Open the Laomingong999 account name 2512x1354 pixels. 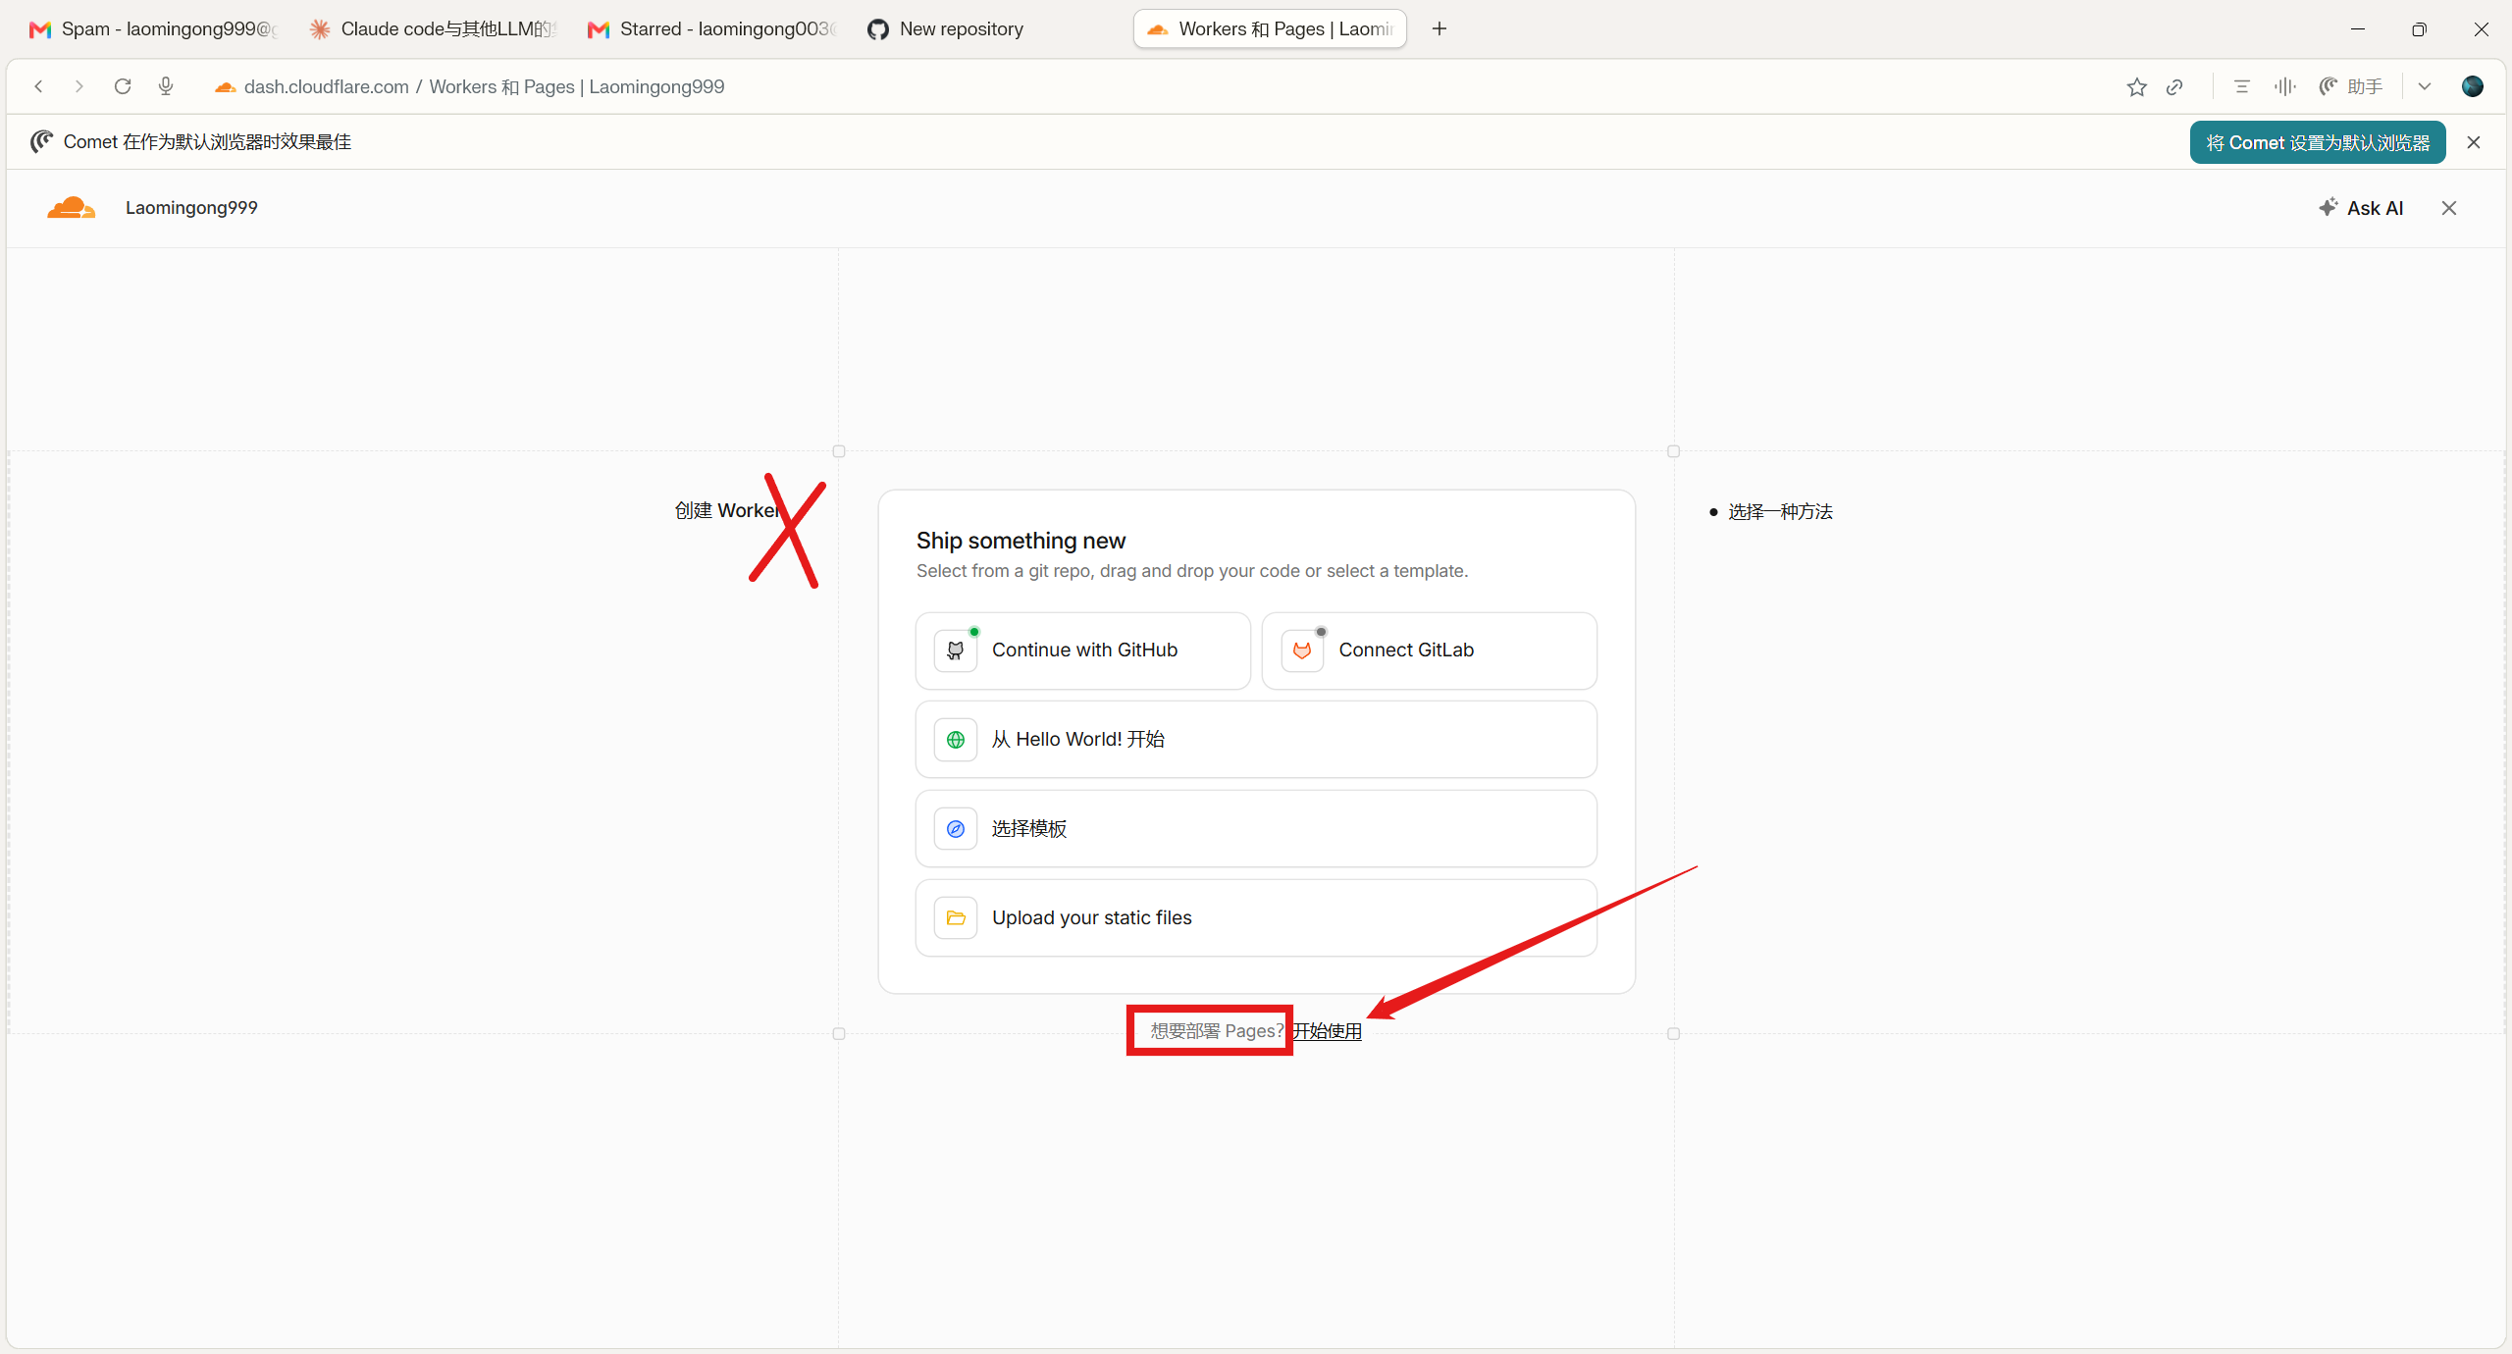(x=191, y=208)
